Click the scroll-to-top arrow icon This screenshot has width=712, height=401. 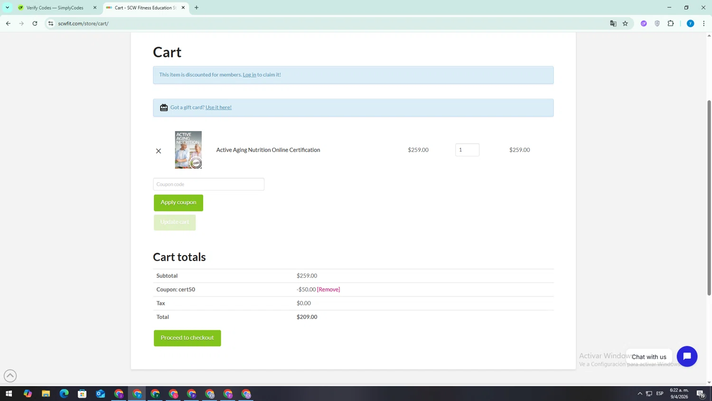coord(10,376)
